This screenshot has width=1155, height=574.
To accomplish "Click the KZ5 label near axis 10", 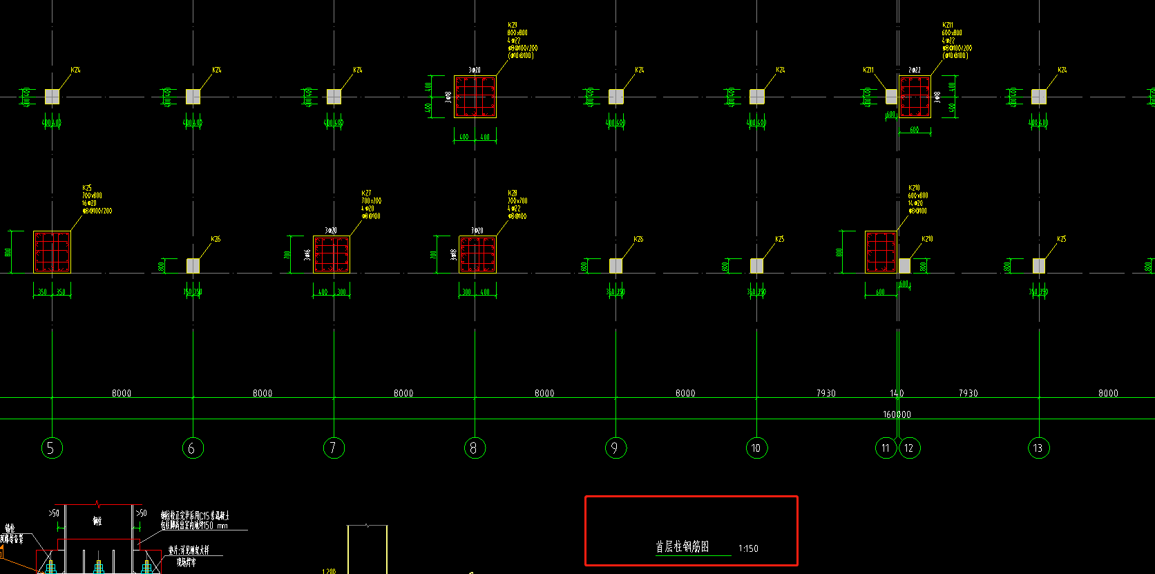I will [779, 239].
